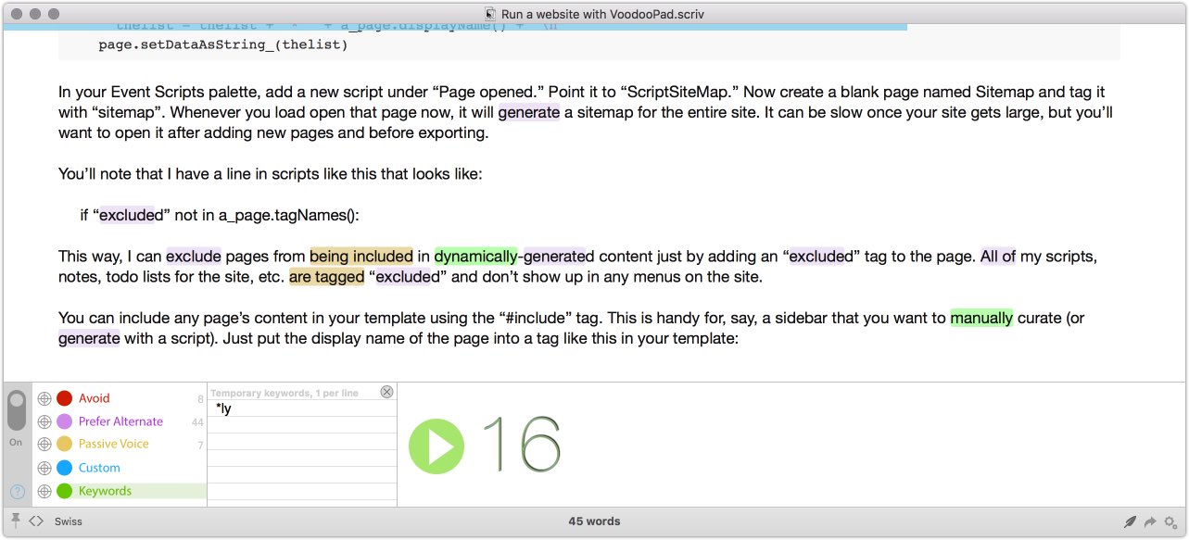Click the angle brackets code icon
Image resolution: width=1189 pixels, height=540 pixels.
coord(35,521)
